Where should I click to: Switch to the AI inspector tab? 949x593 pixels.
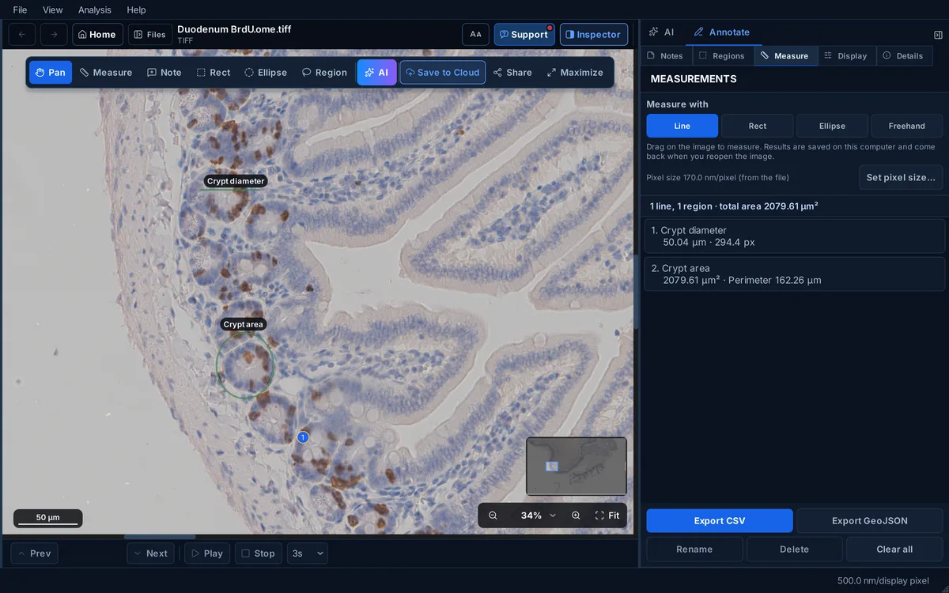[661, 32]
